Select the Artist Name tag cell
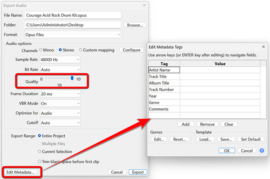 [164, 70]
